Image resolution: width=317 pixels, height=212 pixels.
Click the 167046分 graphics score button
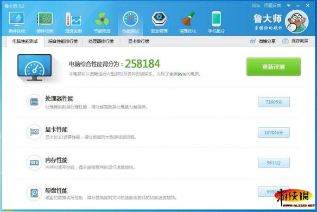pos(274,133)
